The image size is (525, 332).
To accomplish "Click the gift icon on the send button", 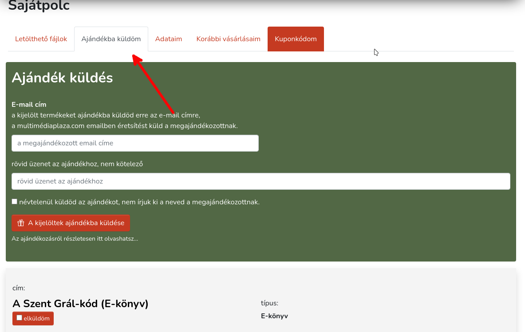I will 20,223.
